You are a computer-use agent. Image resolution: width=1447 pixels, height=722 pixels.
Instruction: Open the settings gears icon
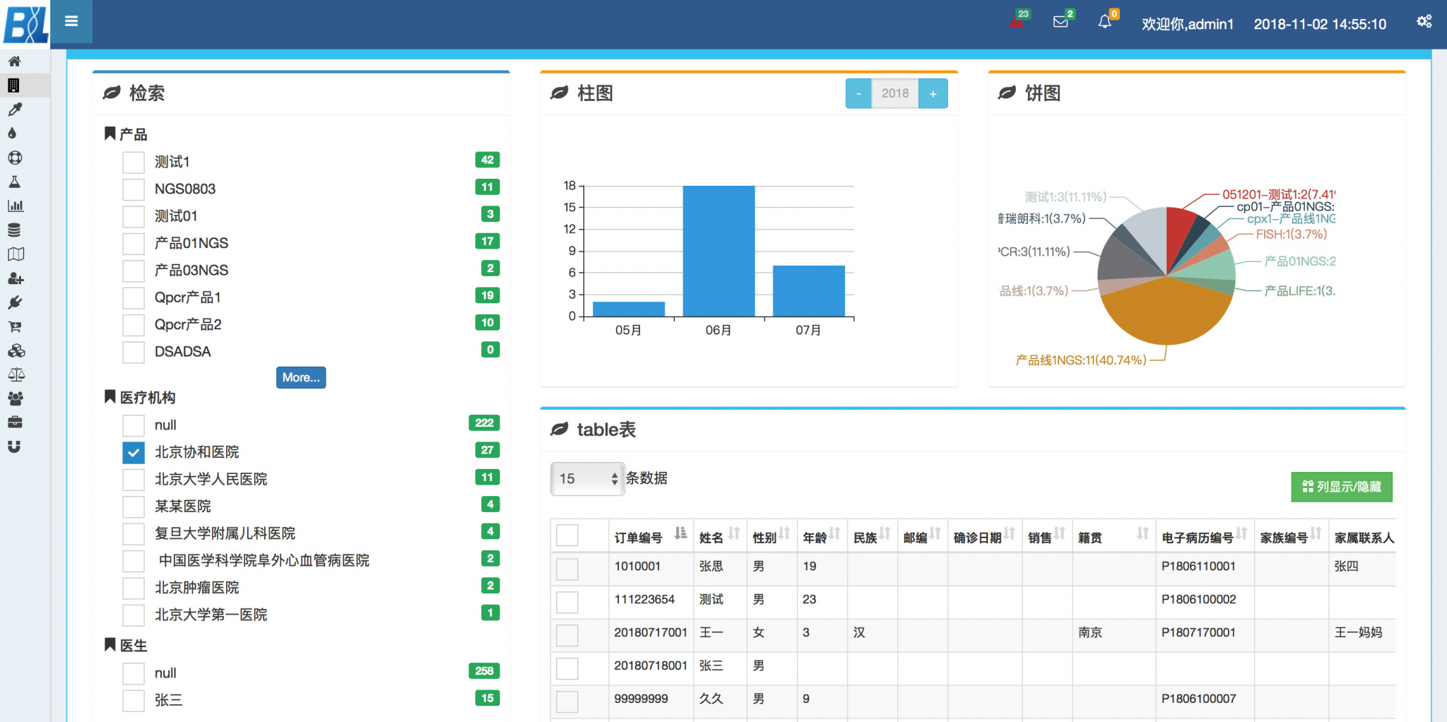(x=1424, y=21)
